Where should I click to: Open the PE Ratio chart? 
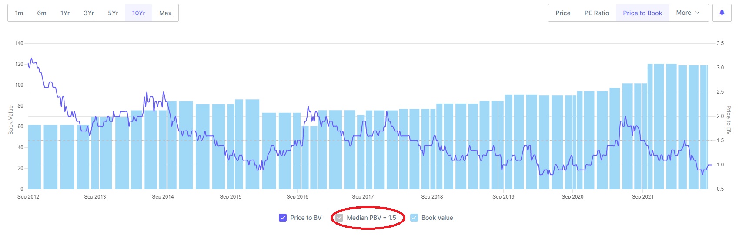(597, 13)
